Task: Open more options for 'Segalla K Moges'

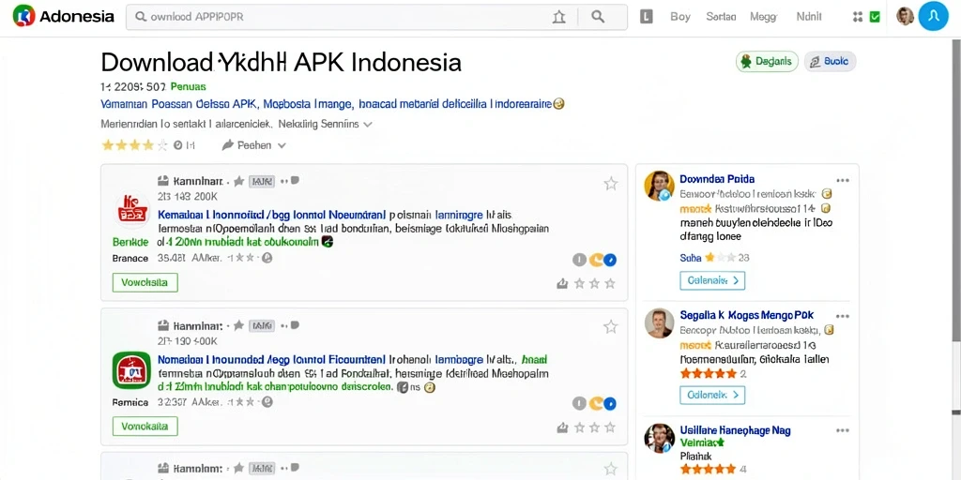Action: point(843,316)
